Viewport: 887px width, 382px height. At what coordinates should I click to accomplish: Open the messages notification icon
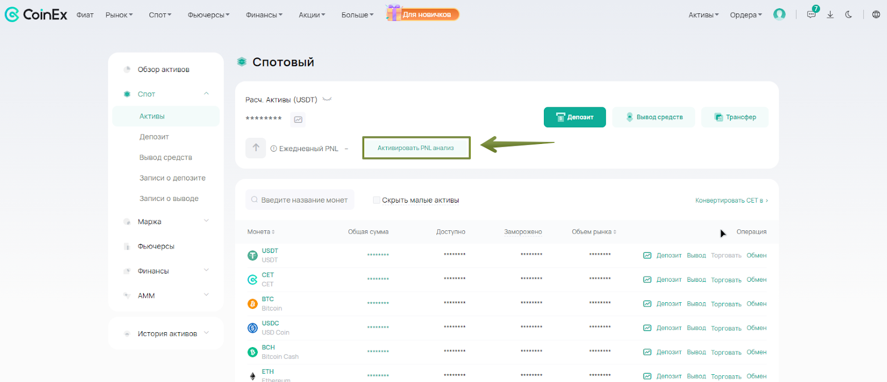click(x=812, y=14)
